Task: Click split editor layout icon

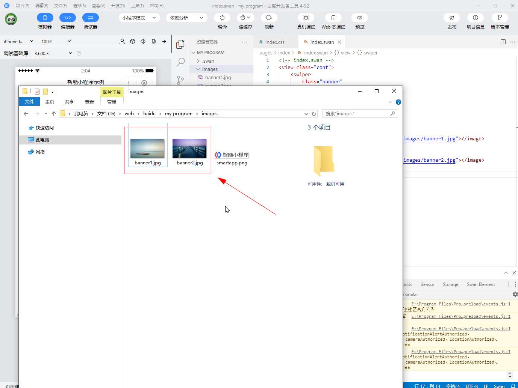Action: (x=503, y=42)
